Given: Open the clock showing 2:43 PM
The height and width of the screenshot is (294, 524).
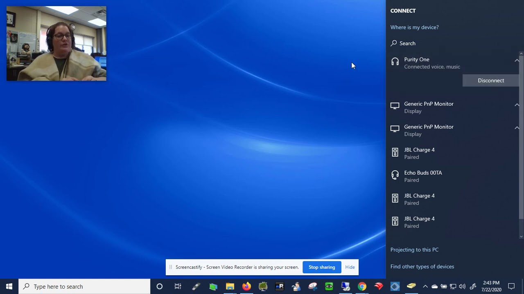Looking at the screenshot, I should (491, 286).
